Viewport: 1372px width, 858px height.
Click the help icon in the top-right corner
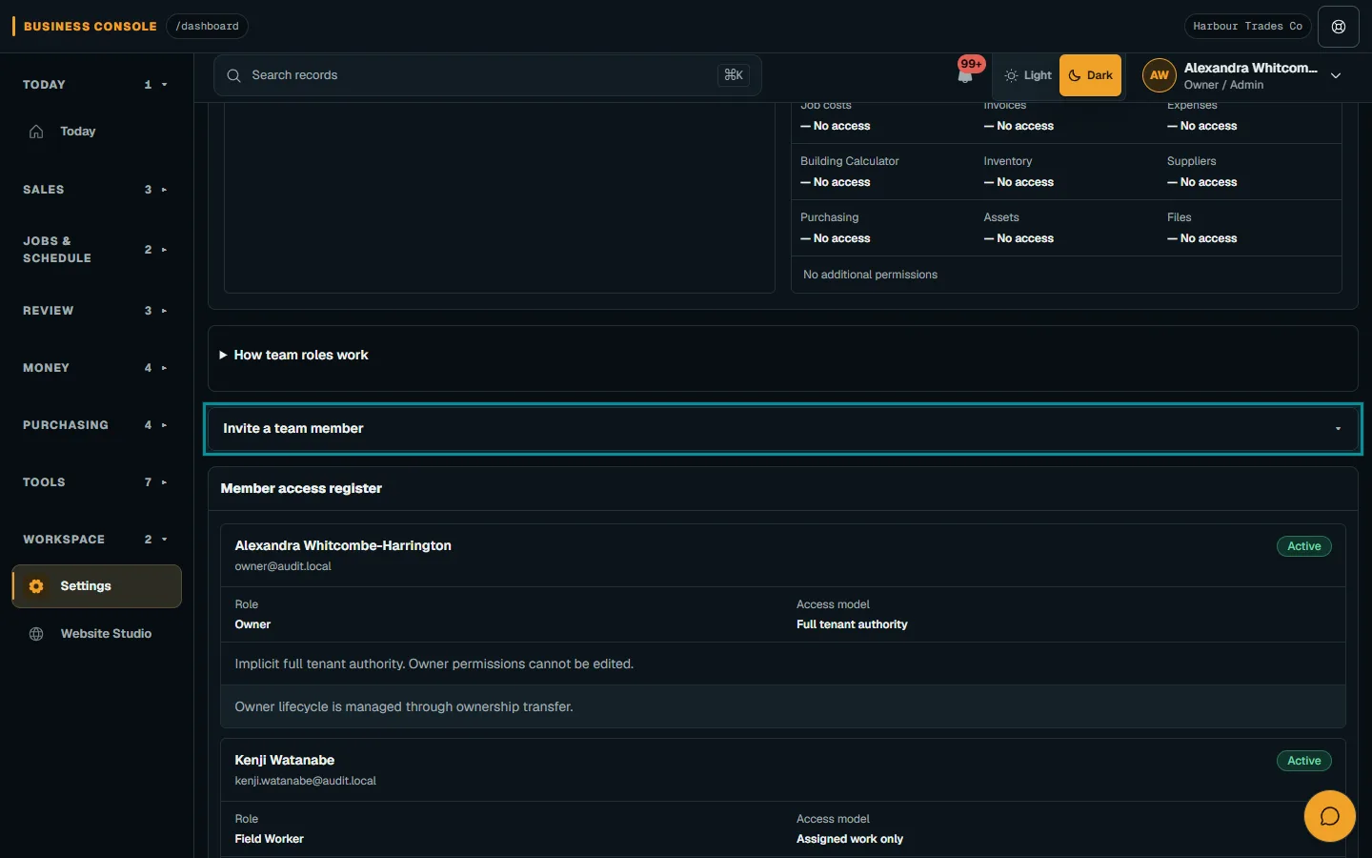pos(1338,27)
